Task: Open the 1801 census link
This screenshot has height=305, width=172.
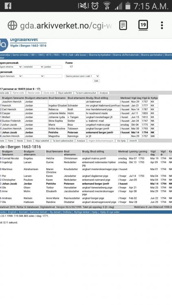Action: (33, 55)
